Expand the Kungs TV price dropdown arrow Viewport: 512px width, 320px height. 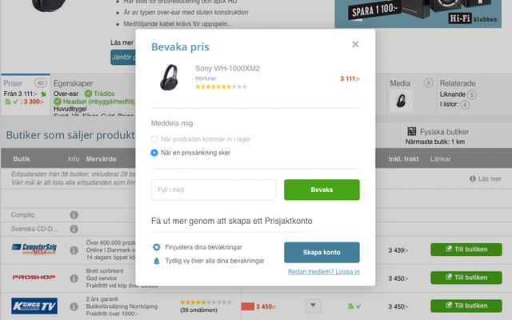click(313, 306)
